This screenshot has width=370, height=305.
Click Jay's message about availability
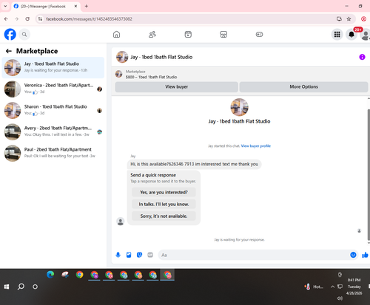point(195,164)
